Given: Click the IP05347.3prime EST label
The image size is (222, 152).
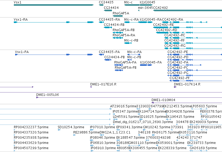Looking at the screenshot, I should coord(125,112).
